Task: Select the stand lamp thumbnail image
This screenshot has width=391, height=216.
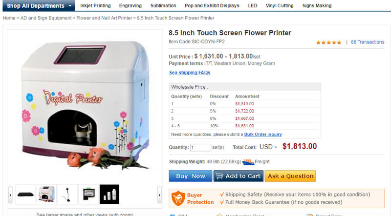Action: [x=67, y=195]
